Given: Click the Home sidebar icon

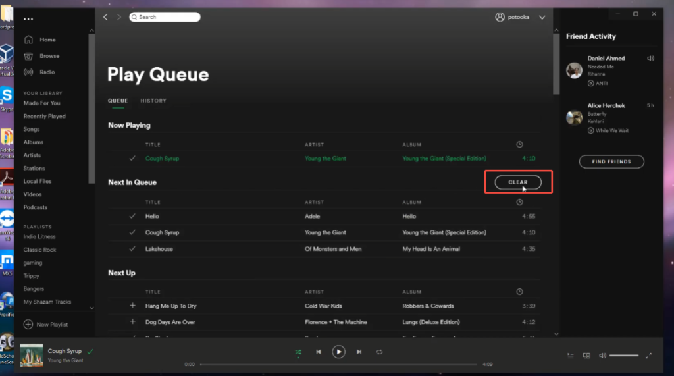Looking at the screenshot, I should click(28, 40).
